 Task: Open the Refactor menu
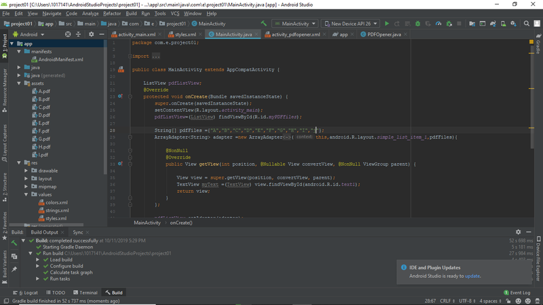tap(111, 14)
